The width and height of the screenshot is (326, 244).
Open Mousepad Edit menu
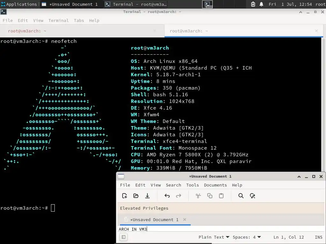pyautogui.click(x=140, y=185)
